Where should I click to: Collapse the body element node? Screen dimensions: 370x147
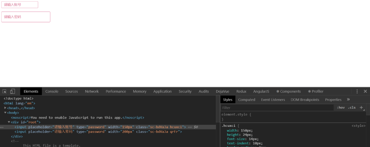click(5, 112)
